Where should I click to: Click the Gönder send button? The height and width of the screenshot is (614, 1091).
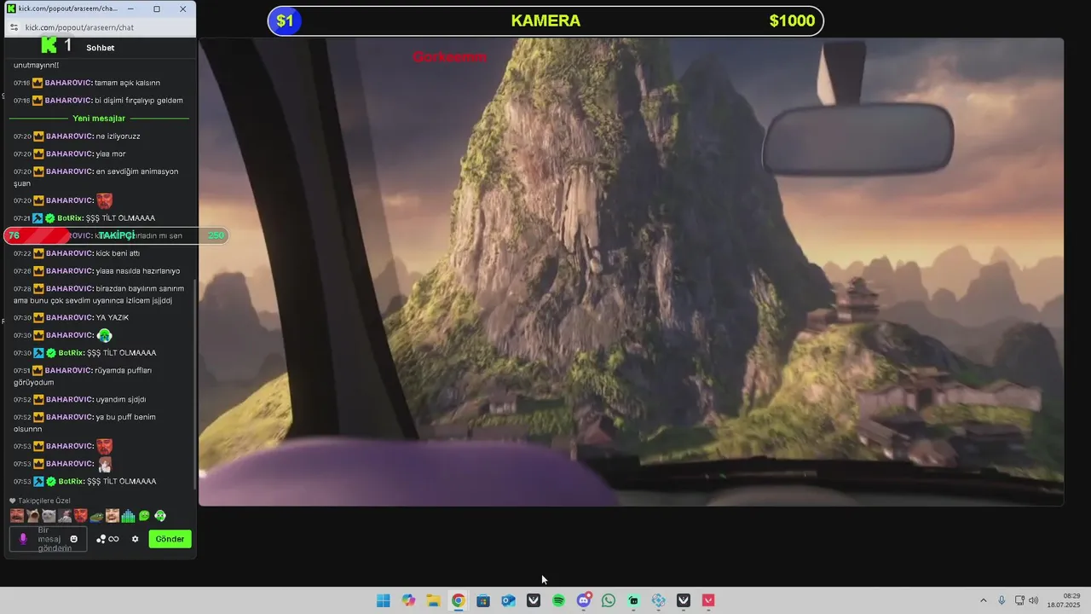(170, 539)
